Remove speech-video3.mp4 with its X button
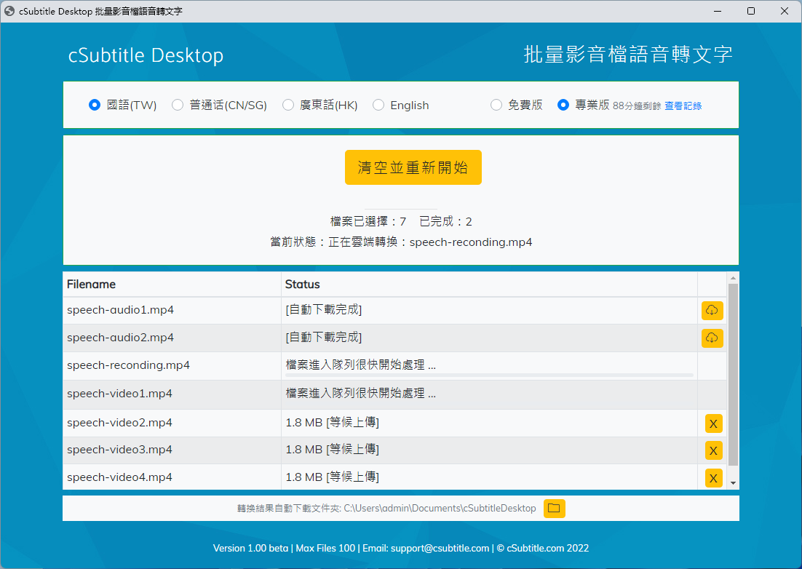Screen dimensions: 802x569 point(713,451)
